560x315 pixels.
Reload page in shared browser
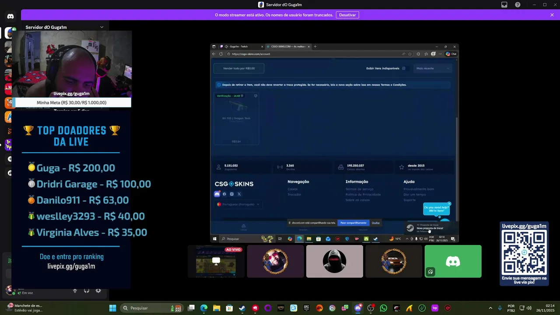[x=221, y=54]
